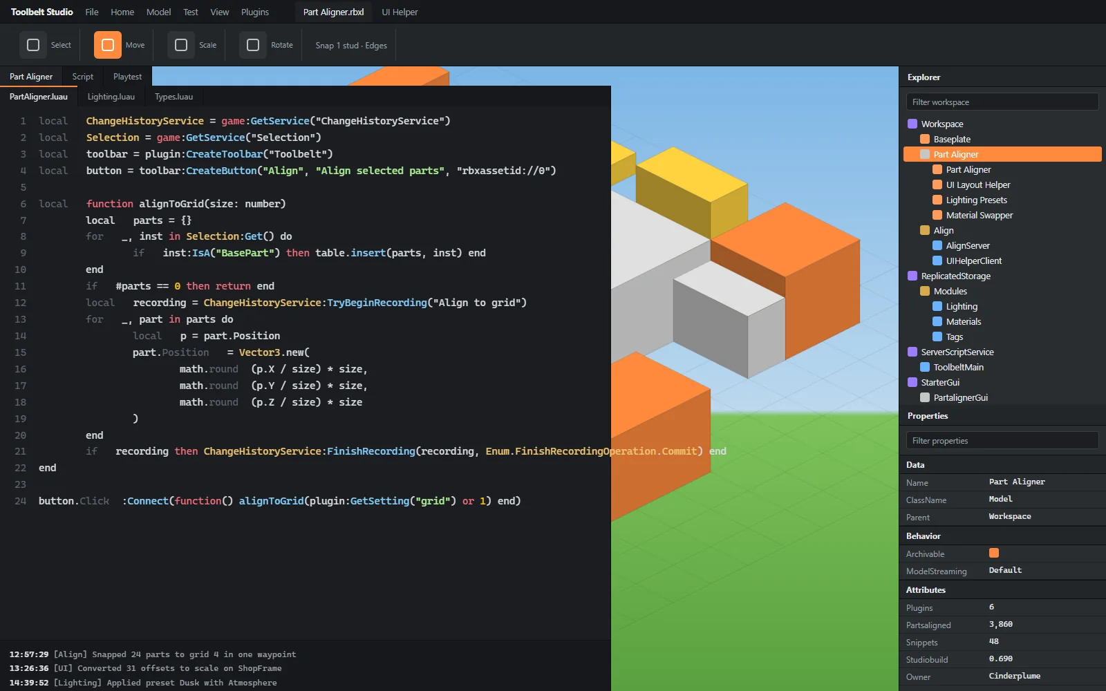Open the Test menu
This screenshot has height=691, width=1106.
[x=191, y=12]
